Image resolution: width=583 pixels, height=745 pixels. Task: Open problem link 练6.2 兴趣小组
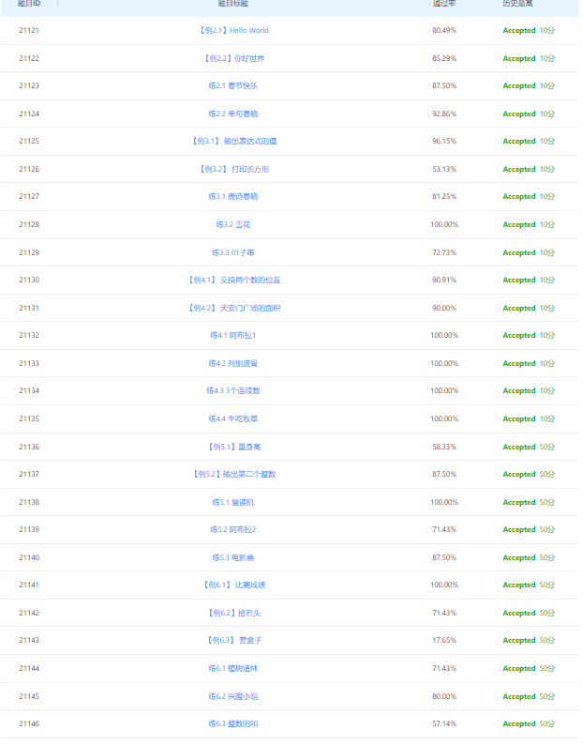tap(233, 696)
